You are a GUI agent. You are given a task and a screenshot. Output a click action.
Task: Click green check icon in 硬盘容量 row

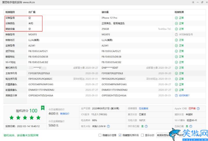point(176,29)
